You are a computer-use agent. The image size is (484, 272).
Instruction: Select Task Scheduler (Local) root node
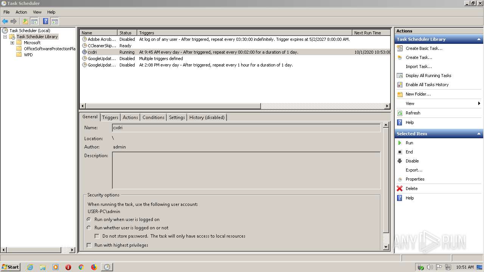point(29,31)
